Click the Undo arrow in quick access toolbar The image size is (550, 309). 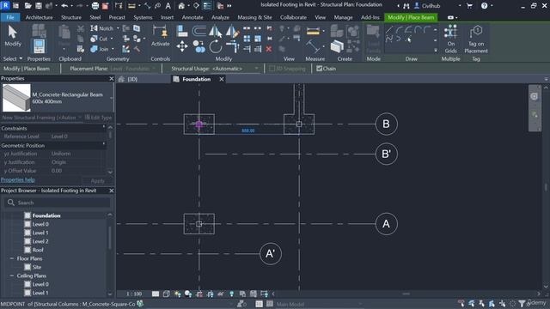tap(64, 6)
